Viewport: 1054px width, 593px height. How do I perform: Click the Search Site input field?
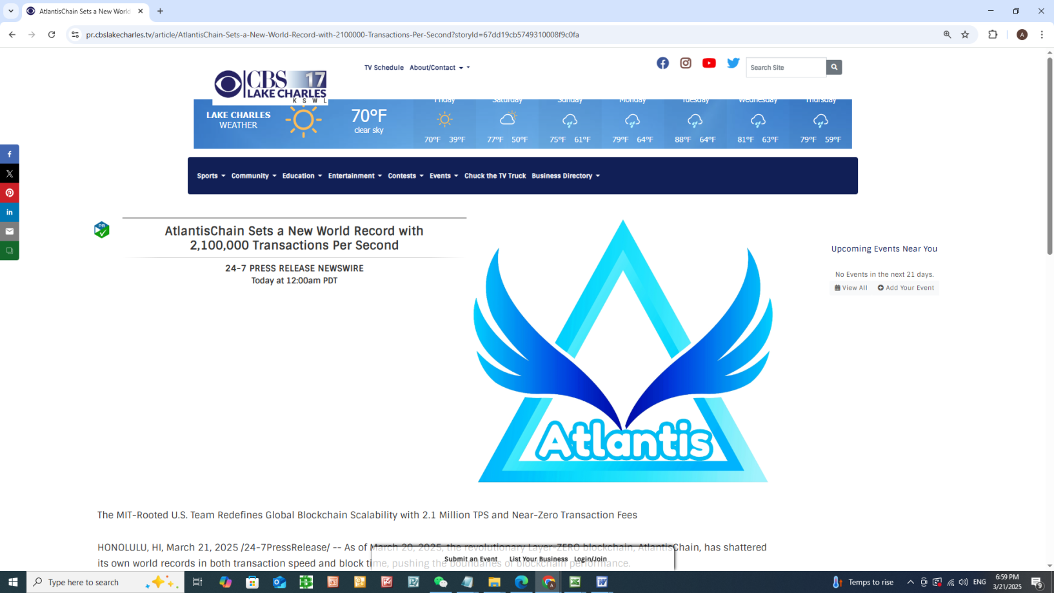785,67
